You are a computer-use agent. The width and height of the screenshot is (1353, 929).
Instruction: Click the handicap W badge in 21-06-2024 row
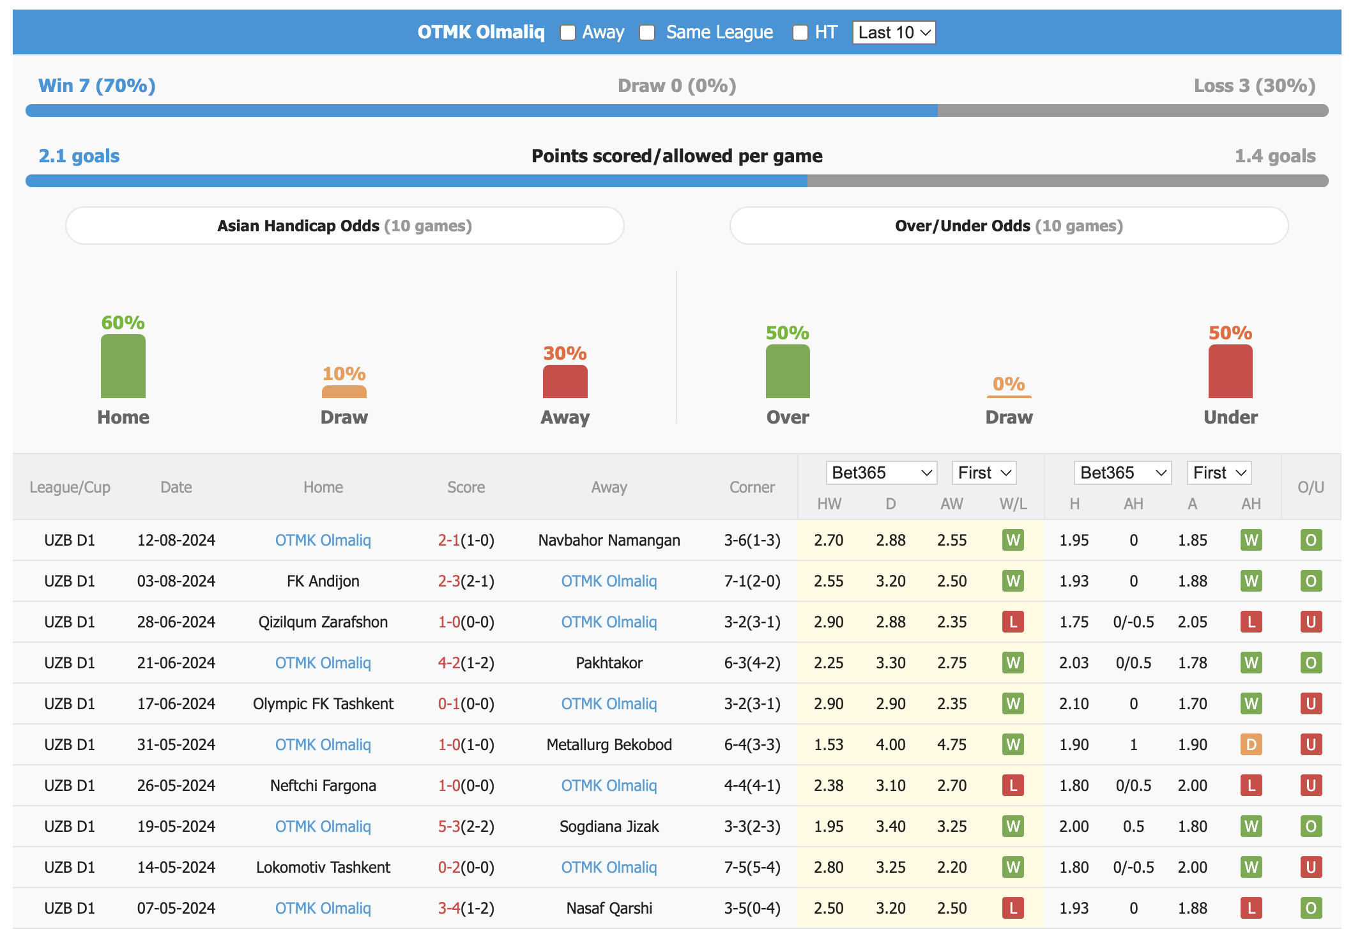(1251, 663)
